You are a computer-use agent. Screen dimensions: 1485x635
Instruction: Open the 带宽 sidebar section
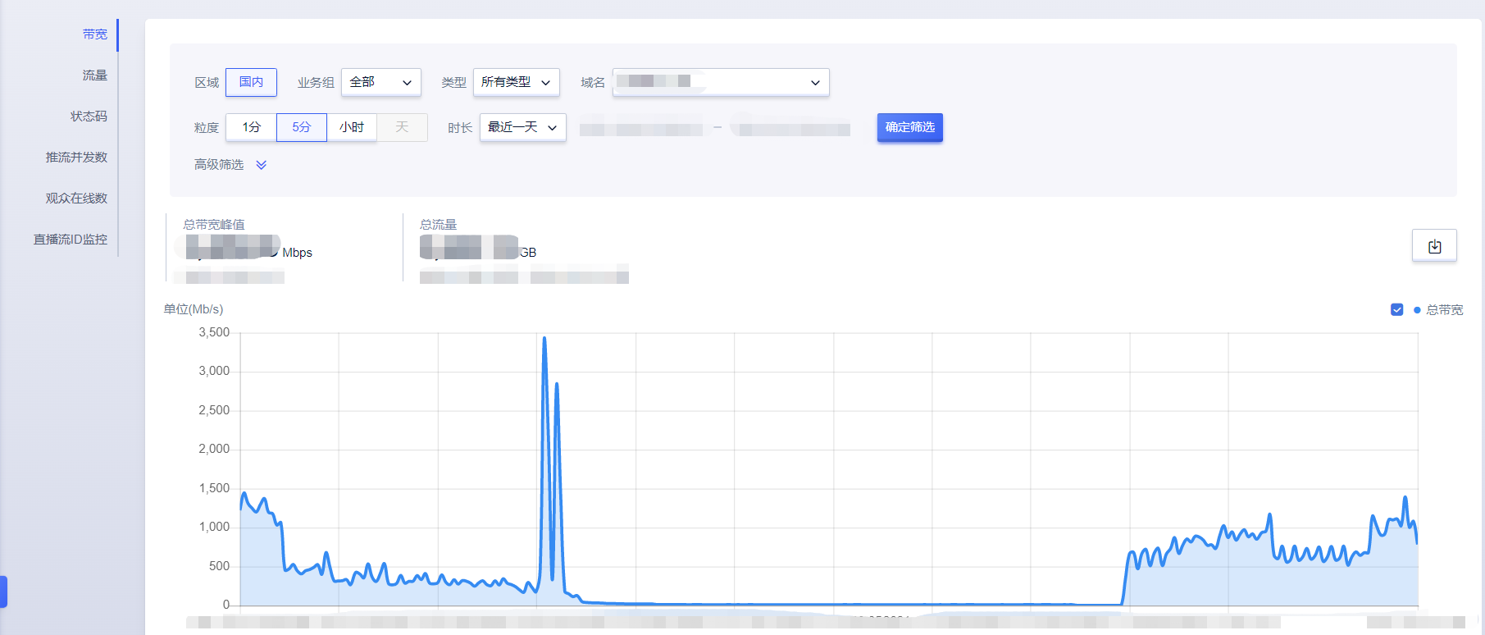click(94, 34)
